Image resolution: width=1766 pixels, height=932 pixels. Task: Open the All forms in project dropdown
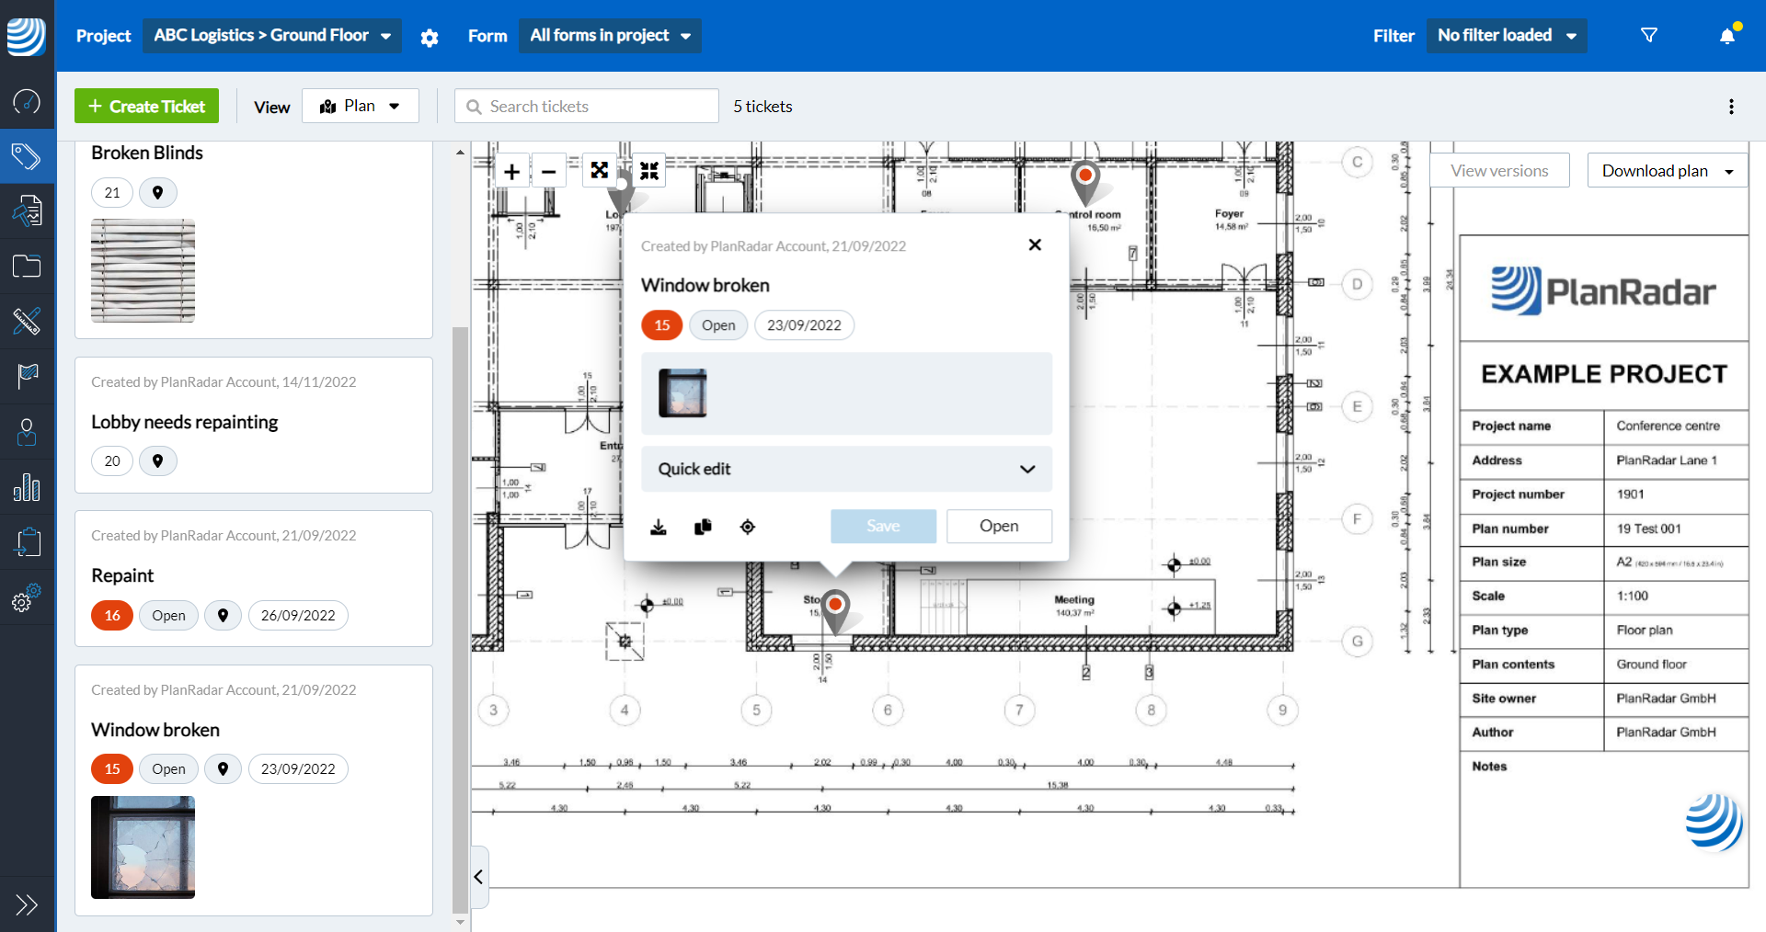point(609,35)
